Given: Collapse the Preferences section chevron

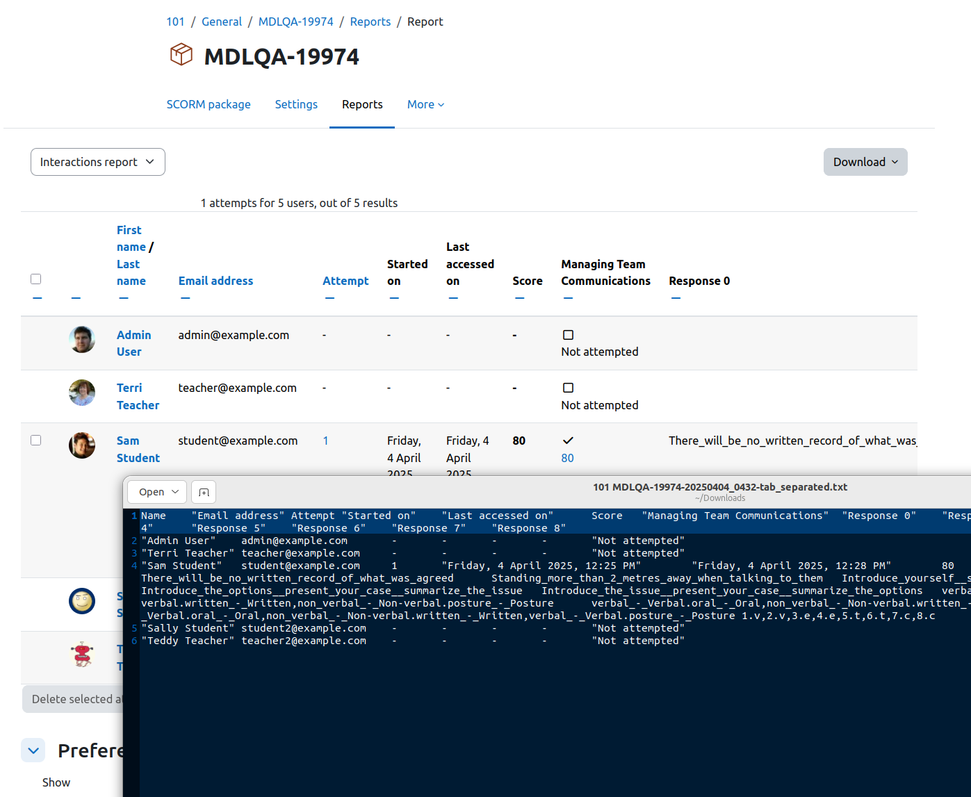Looking at the screenshot, I should coord(33,750).
